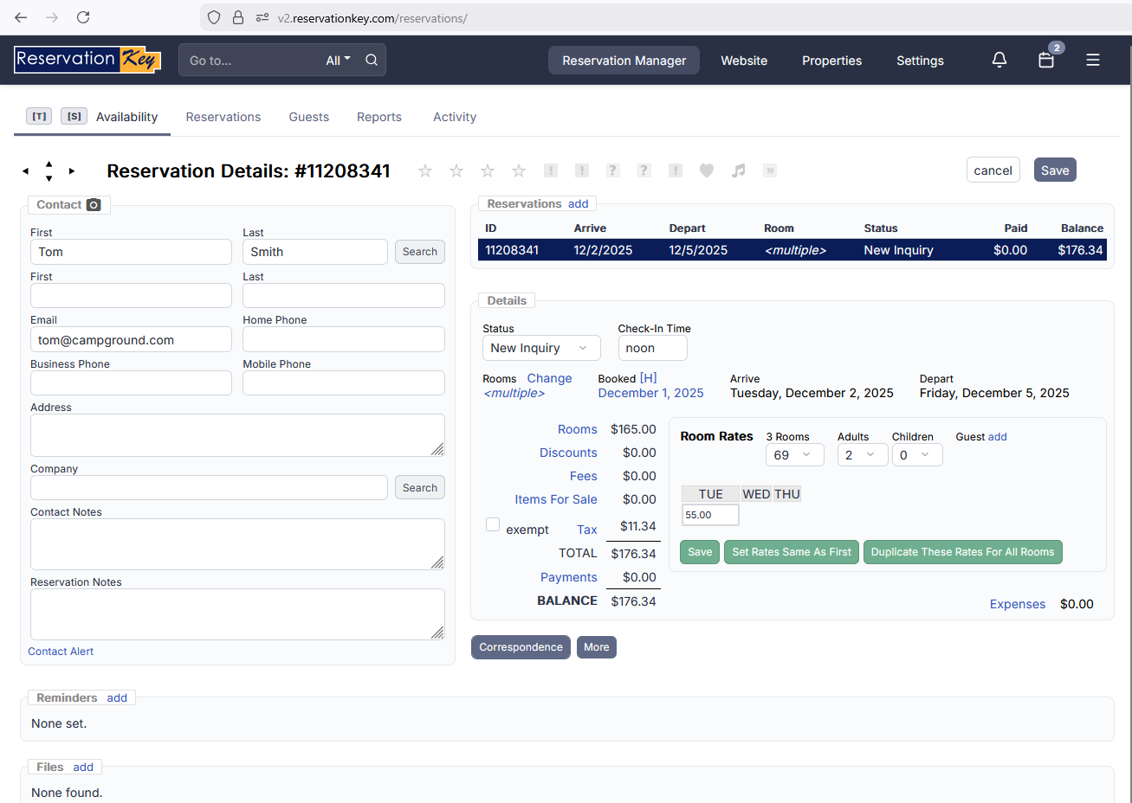
Task: Click the notifications bell icon
Action: point(999,60)
